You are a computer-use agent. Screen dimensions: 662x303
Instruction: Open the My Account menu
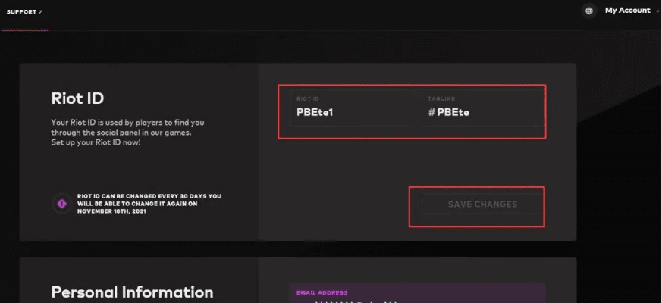(x=627, y=11)
